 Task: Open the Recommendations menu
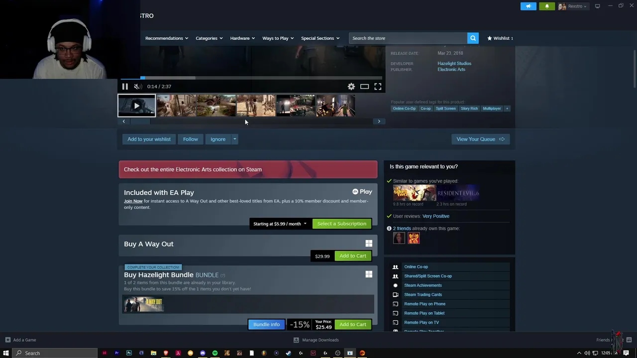(x=167, y=38)
